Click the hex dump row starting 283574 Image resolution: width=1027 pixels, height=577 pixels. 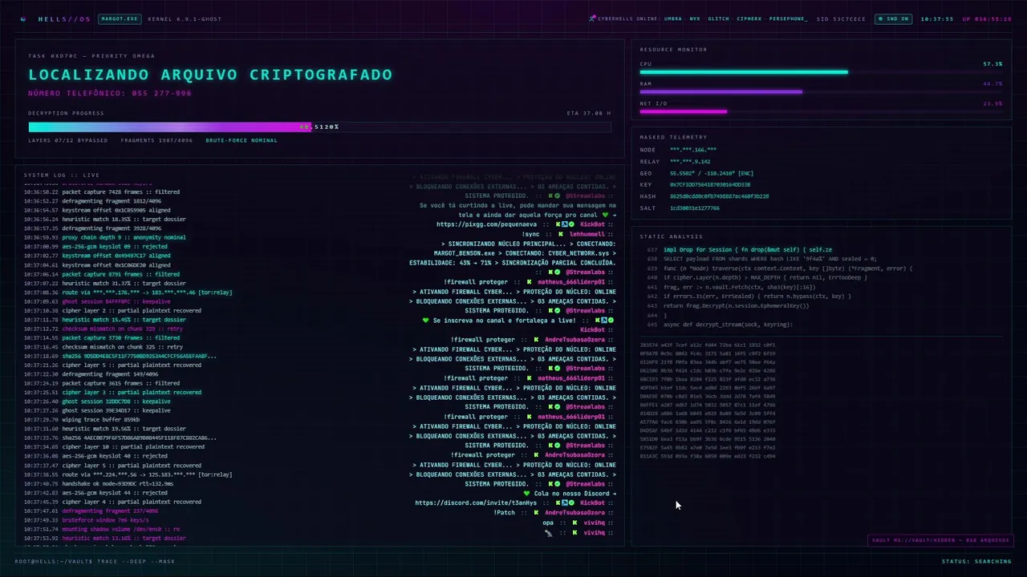click(708, 345)
